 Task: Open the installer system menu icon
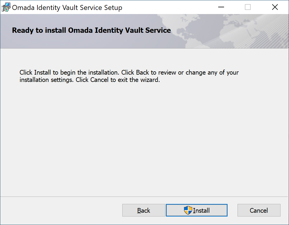6,7
